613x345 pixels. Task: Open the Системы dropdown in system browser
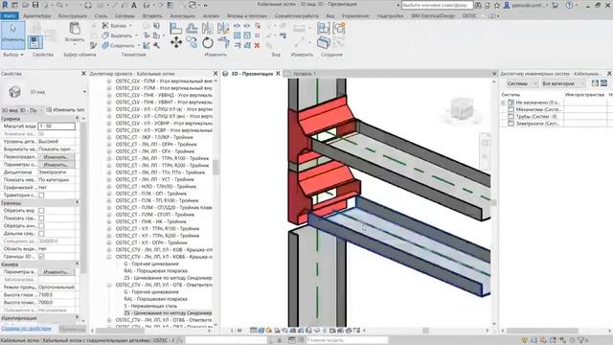point(522,83)
